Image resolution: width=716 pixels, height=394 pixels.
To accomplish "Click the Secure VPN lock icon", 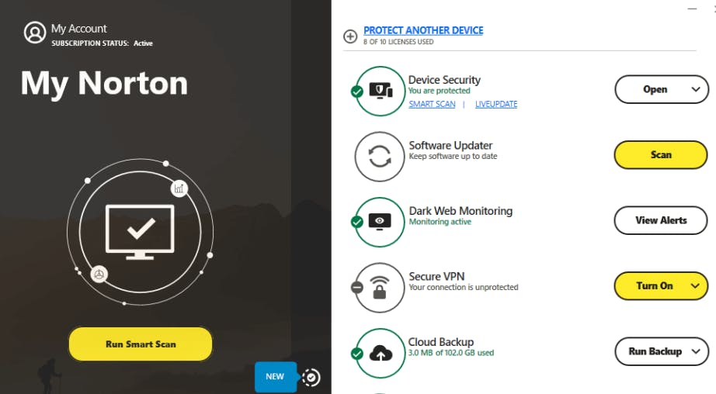I will point(380,288).
